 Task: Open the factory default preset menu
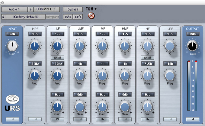click(x=25, y=17)
